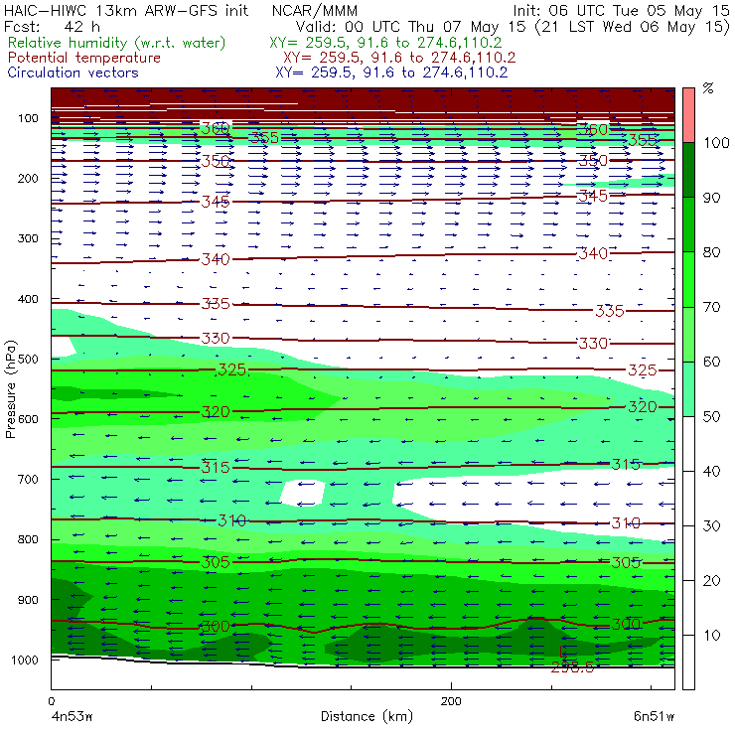Click the pink color bar segment above 100%

tap(688, 115)
